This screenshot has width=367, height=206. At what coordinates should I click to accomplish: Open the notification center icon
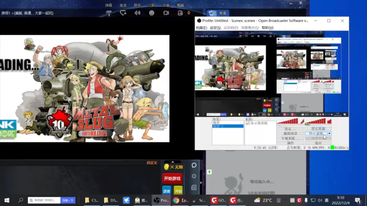(x=357, y=200)
